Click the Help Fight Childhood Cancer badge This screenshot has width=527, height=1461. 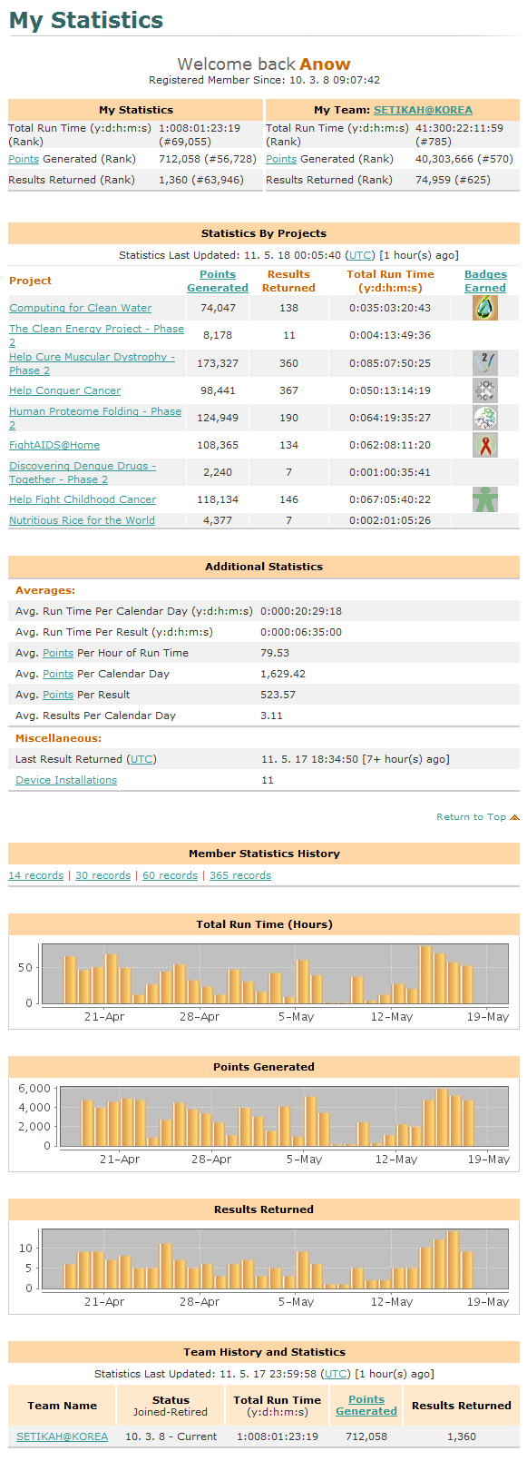(485, 499)
